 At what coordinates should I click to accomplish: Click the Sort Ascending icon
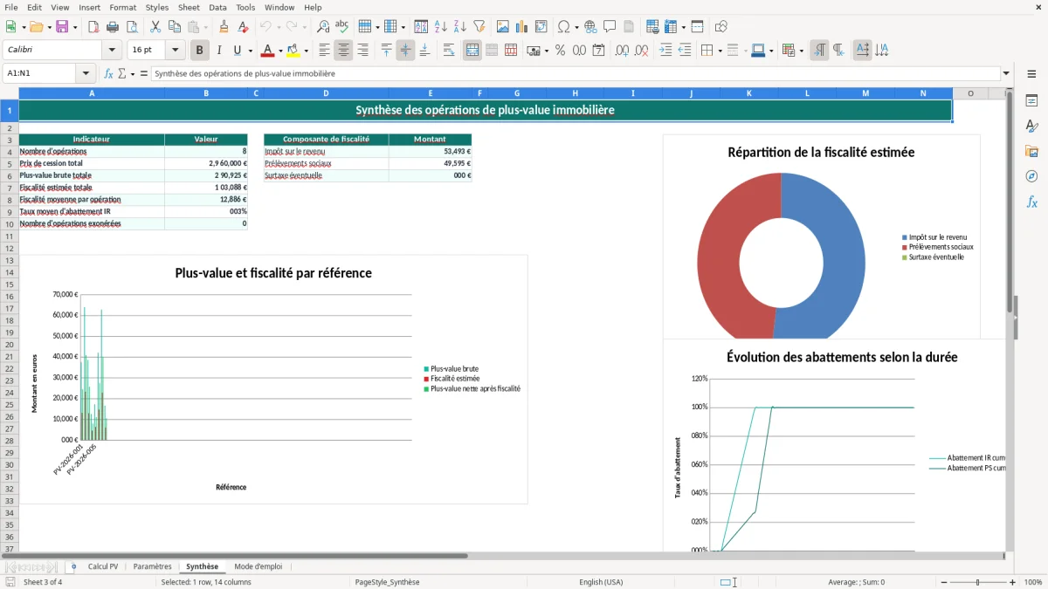(441, 27)
